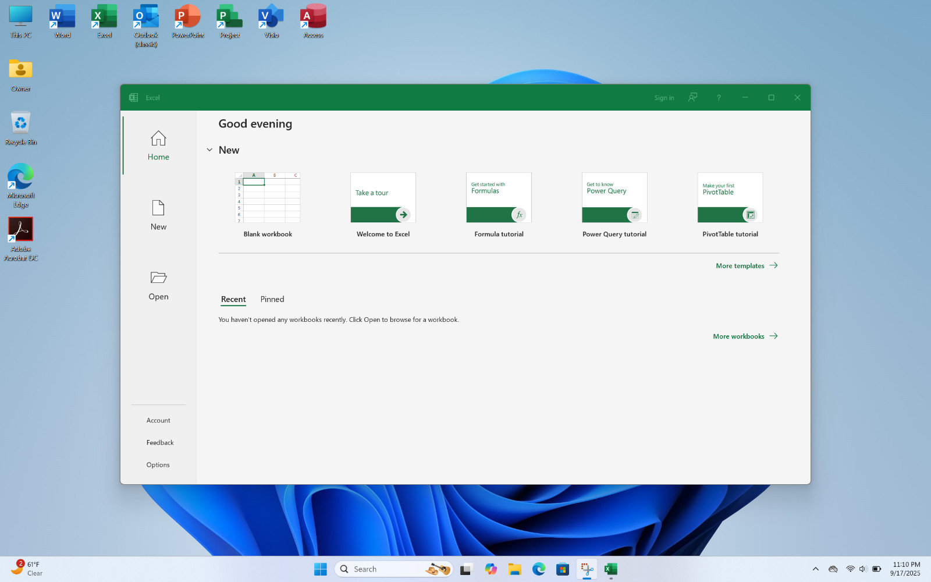Open the Open folder icon in sidebar
The height and width of the screenshot is (582, 931).
(158, 278)
